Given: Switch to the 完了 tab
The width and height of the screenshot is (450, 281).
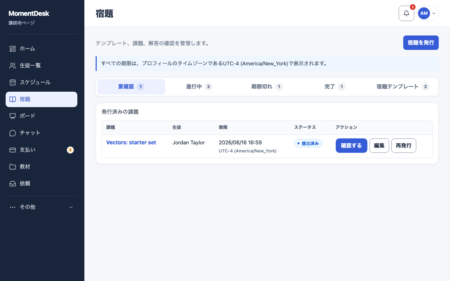Looking at the screenshot, I should click(335, 87).
